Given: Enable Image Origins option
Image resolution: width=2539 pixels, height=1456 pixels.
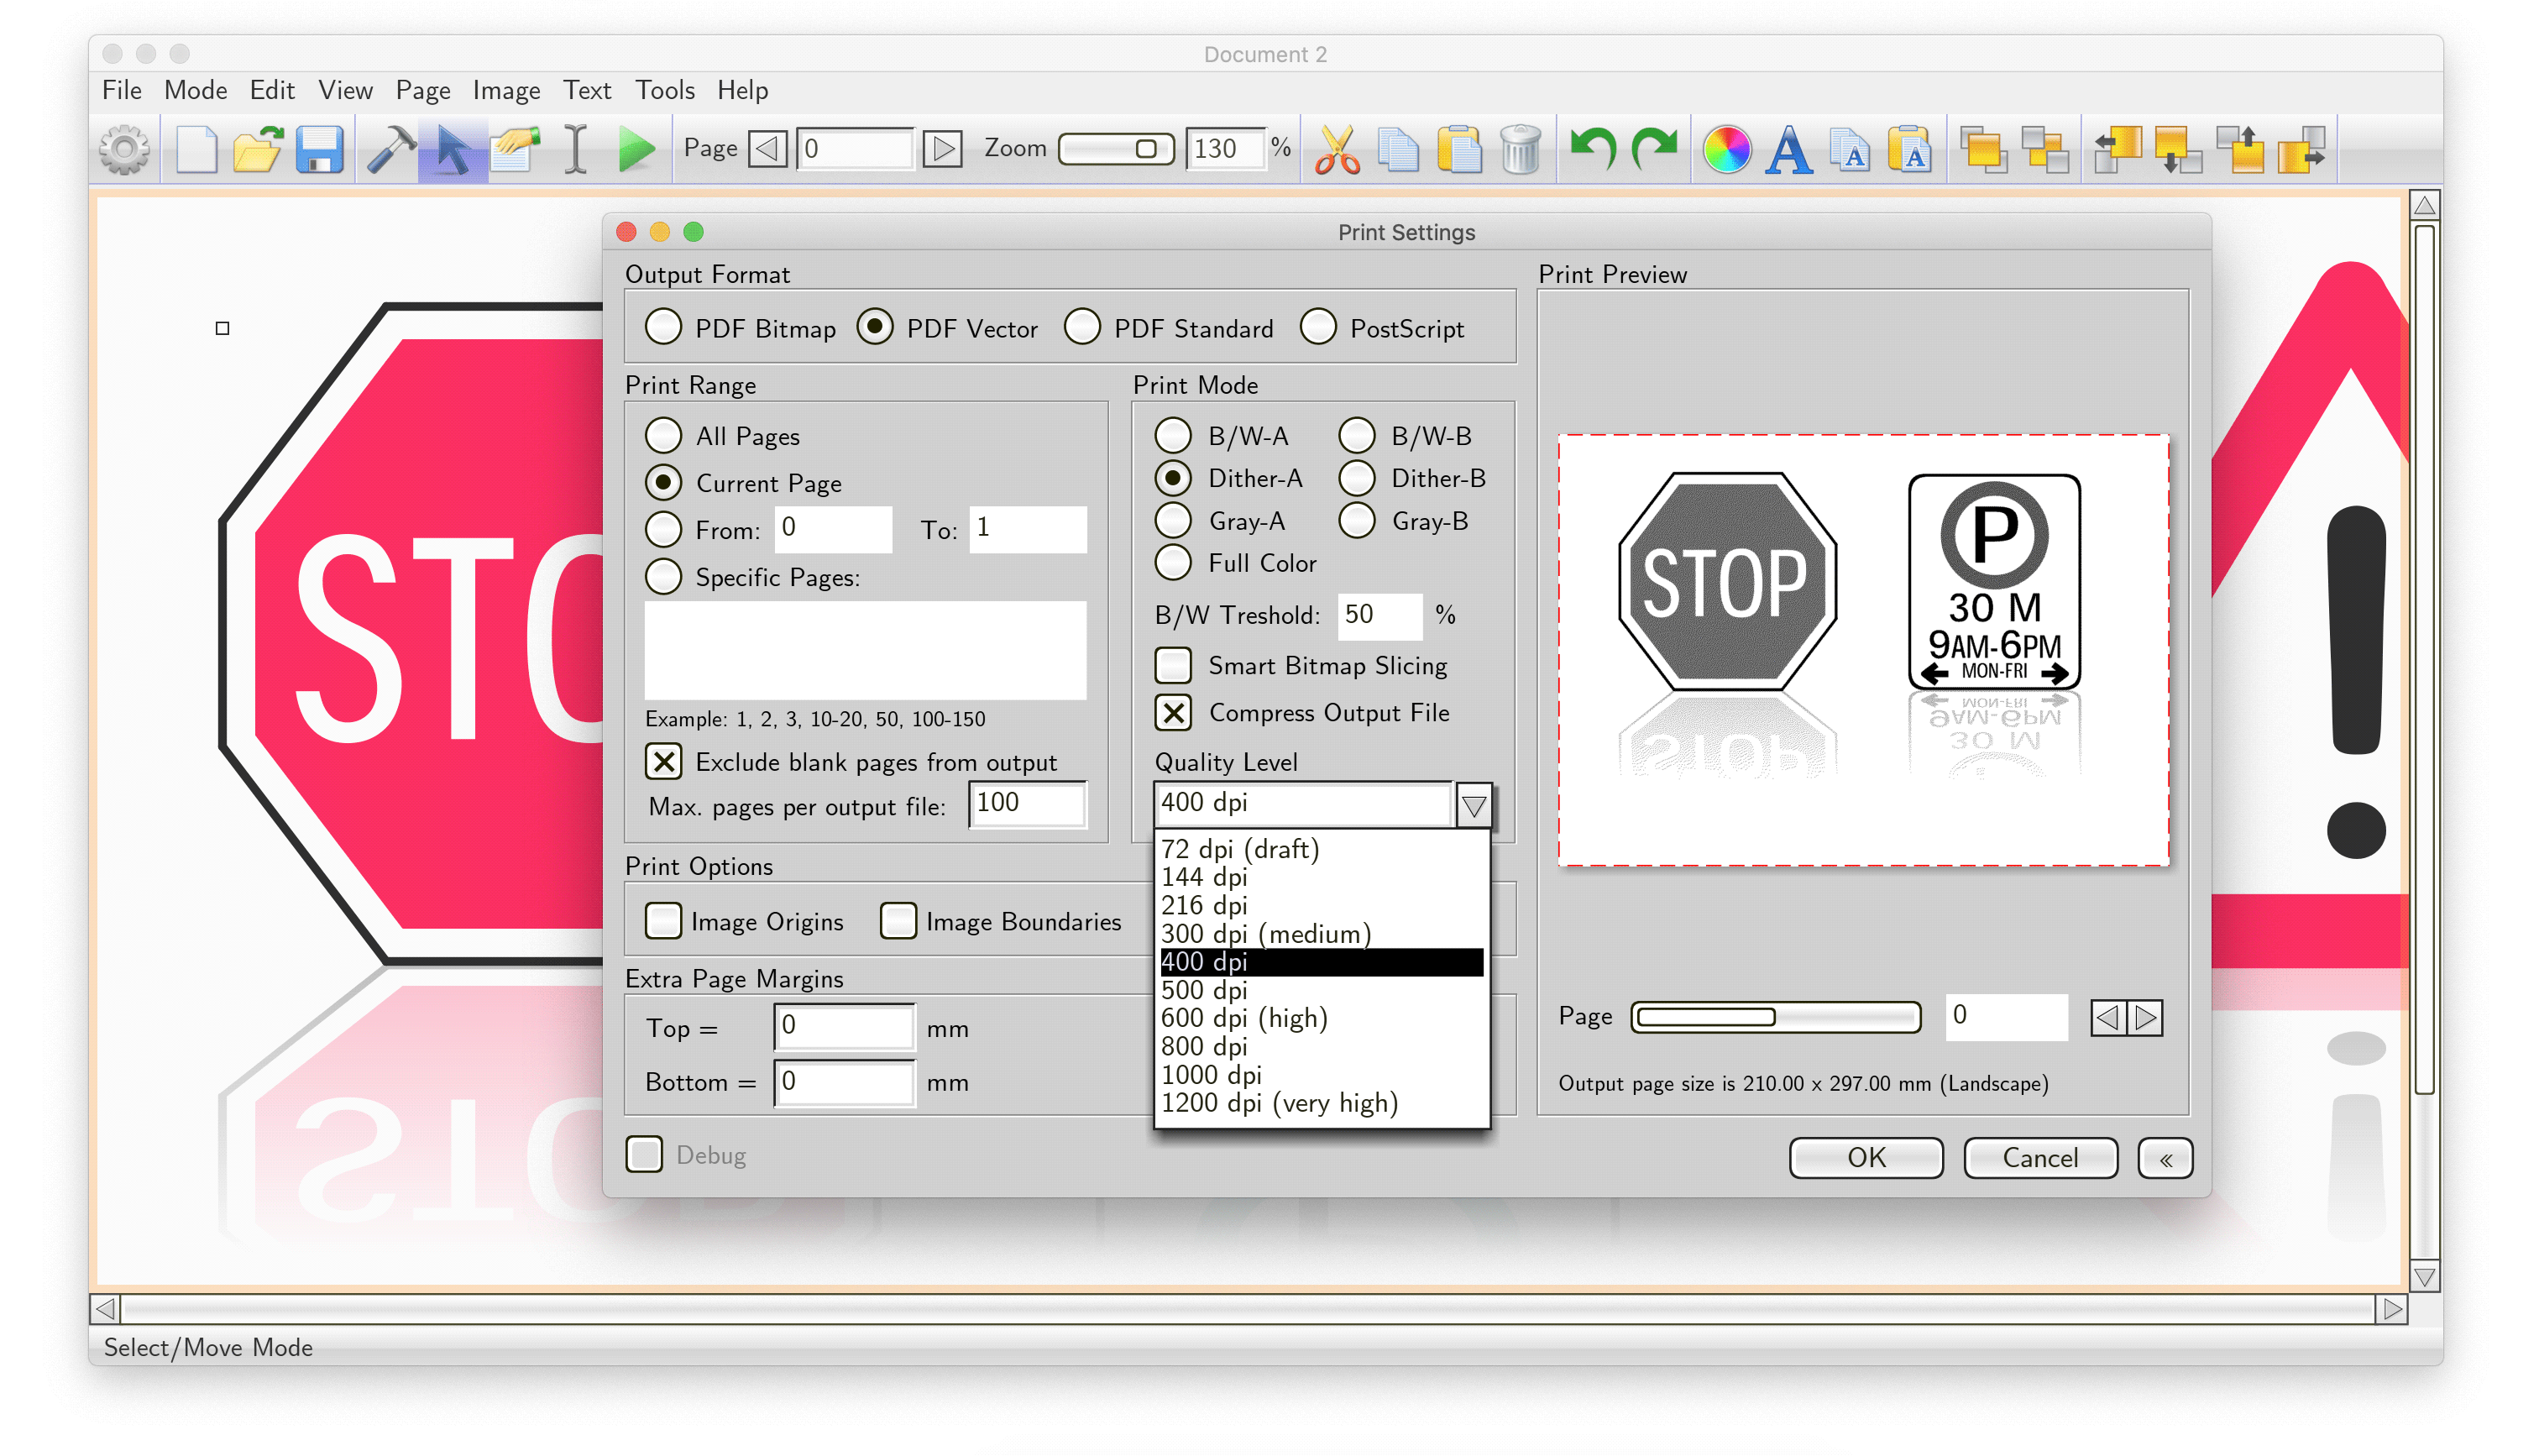Looking at the screenshot, I should coord(664,921).
